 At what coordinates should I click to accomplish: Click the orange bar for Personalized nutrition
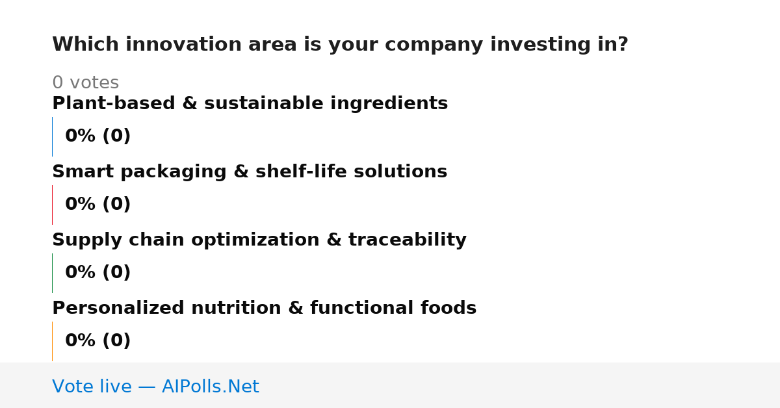tap(53, 341)
